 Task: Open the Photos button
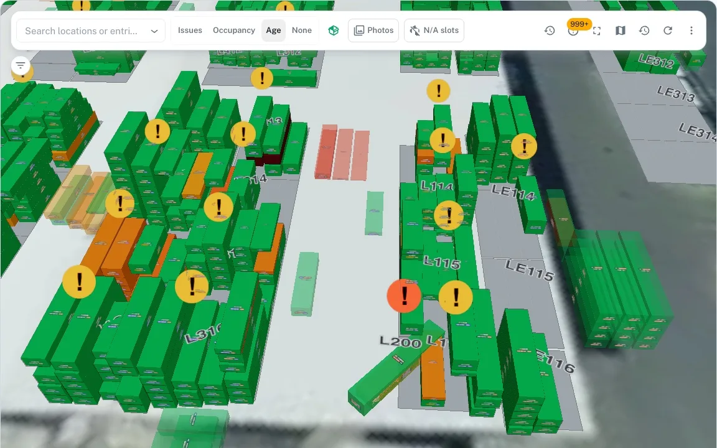pyautogui.click(x=373, y=30)
